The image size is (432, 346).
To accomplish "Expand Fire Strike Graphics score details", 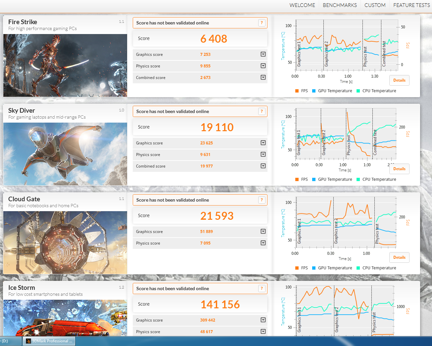I will (263, 54).
